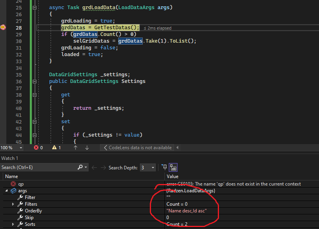The width and height of the screenshot is (319, 229).
Task: Click the warning count number 1
Action: point(60,148)
